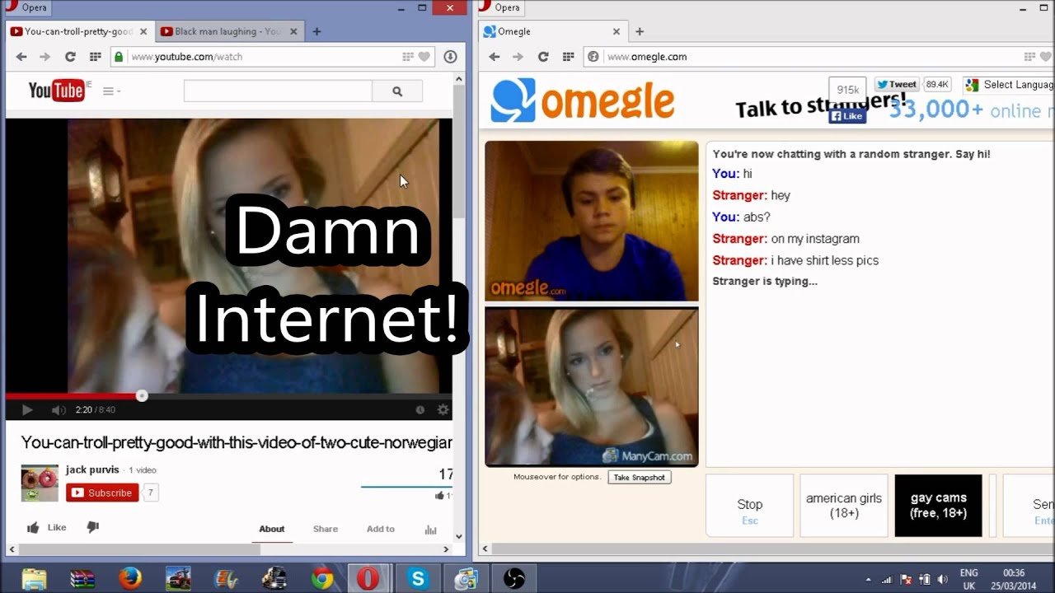Click the YouTube search magnifier button
The width and height of the screenshot is (1055, 593).
pyautogui.click(x=397, y=91)
